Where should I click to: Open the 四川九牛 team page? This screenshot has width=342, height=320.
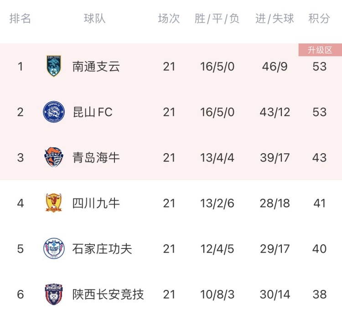[x=96, y=203]
